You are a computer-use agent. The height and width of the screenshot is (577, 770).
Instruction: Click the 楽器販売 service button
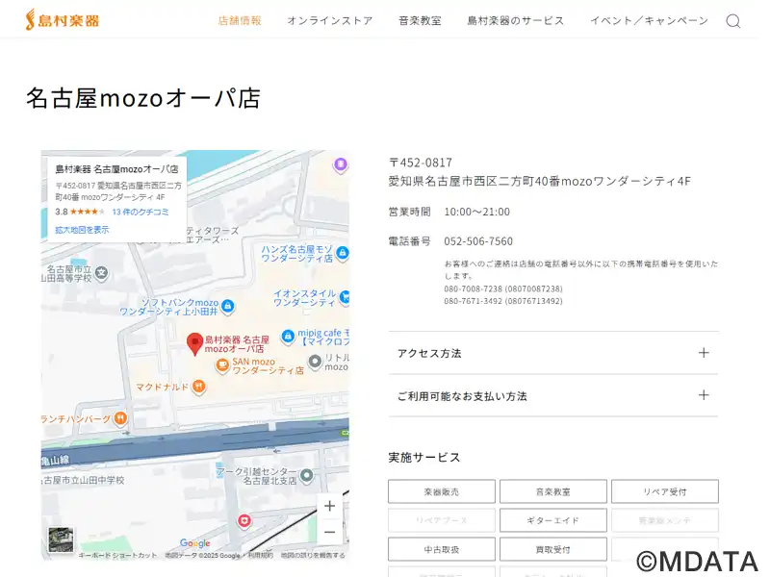[442, 491]
